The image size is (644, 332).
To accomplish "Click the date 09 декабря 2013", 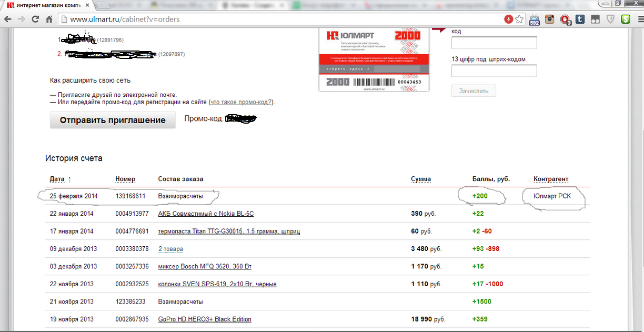I will point(74,249).
